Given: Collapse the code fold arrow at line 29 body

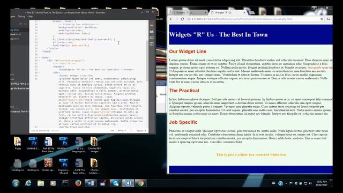Looking at the screenshot, I should [x=39, y=57].
